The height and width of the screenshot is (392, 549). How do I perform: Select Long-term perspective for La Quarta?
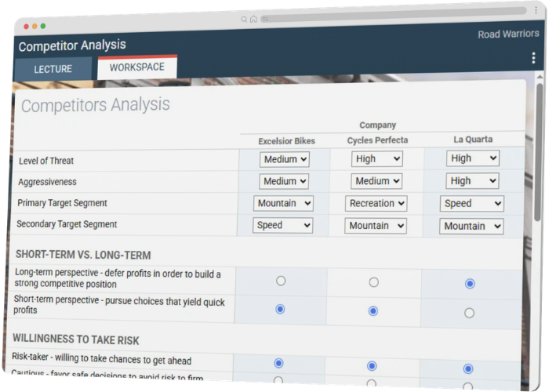[470, 284]
